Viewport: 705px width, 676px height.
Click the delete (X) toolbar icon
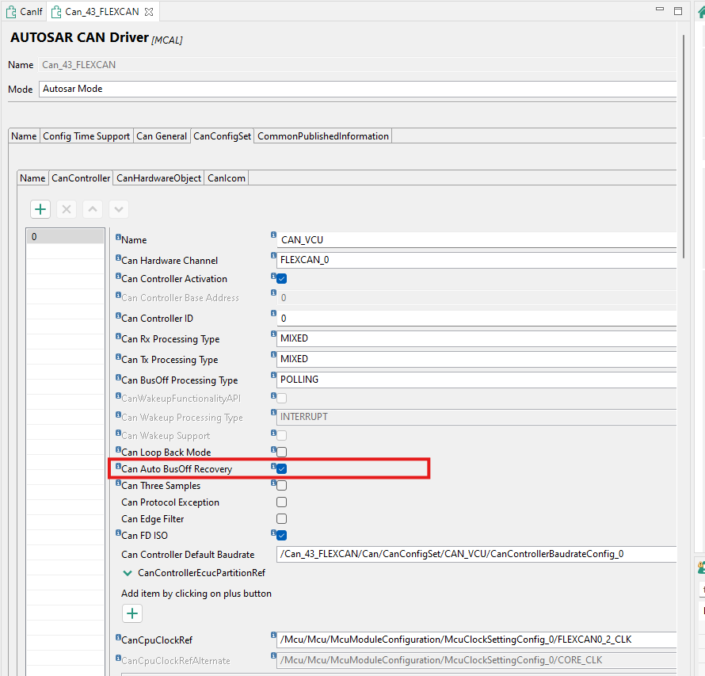(67, 208)
